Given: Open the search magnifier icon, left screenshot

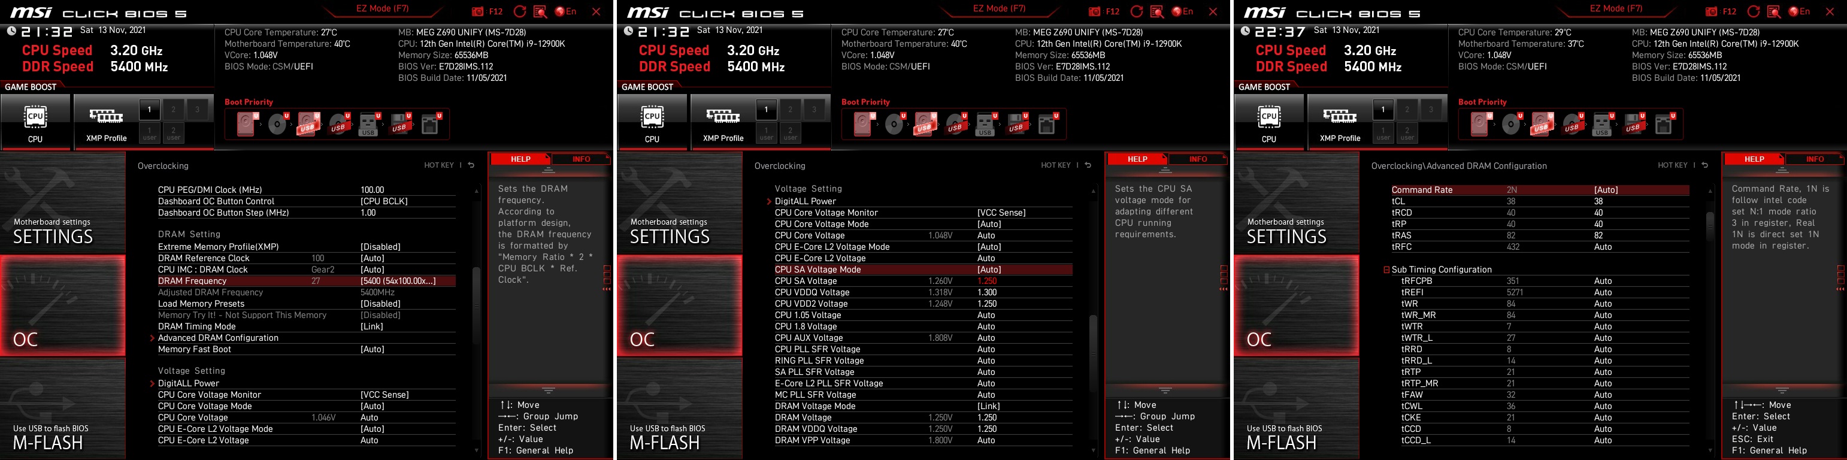Looking at the screenshot, I should [x=541, y=11].
